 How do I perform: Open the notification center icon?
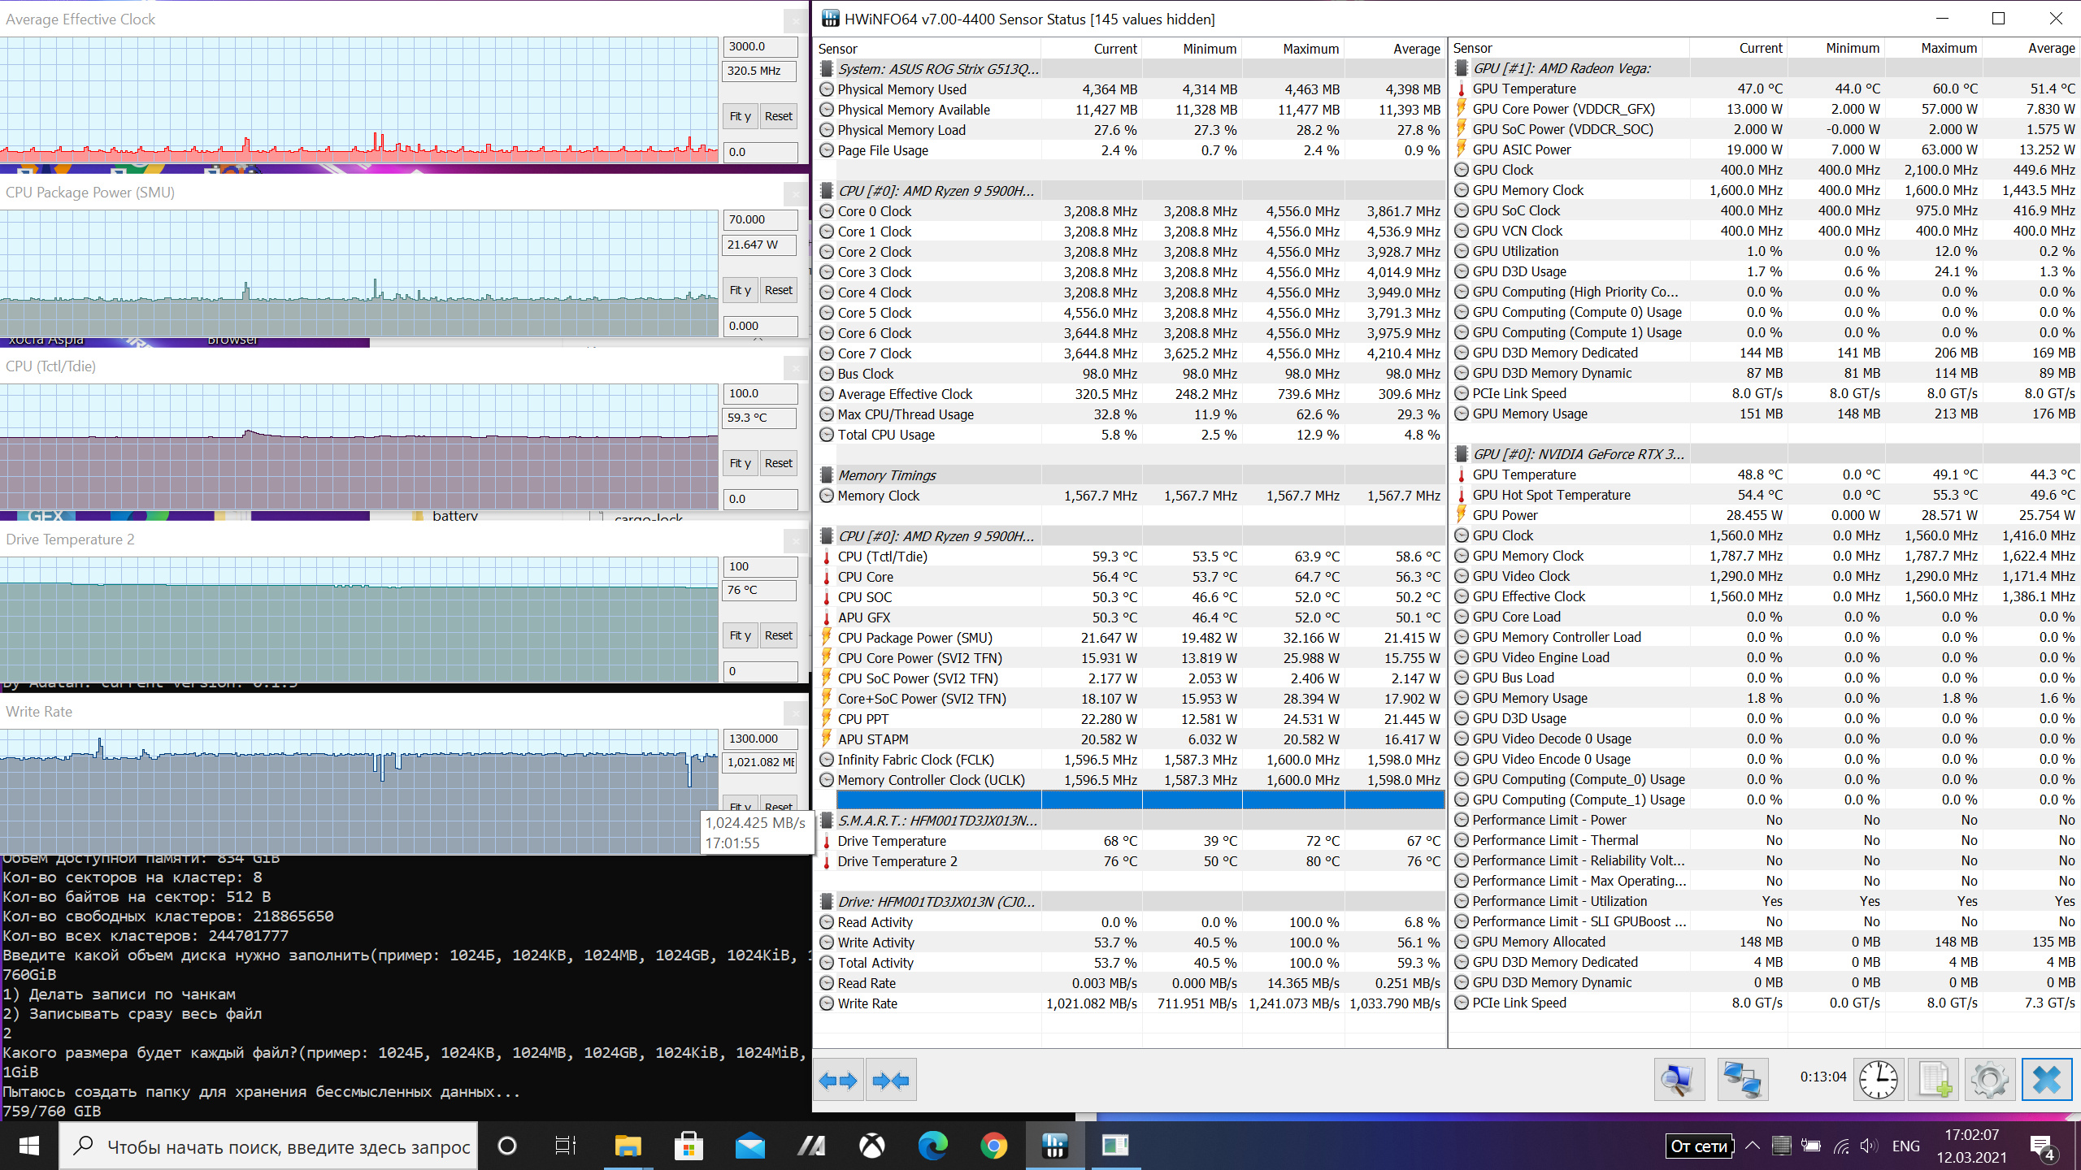click(2043, 1147)
